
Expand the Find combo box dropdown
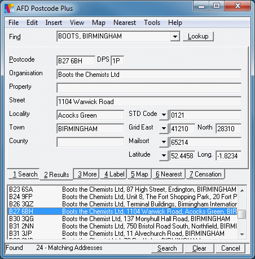(x=175, y=36)
